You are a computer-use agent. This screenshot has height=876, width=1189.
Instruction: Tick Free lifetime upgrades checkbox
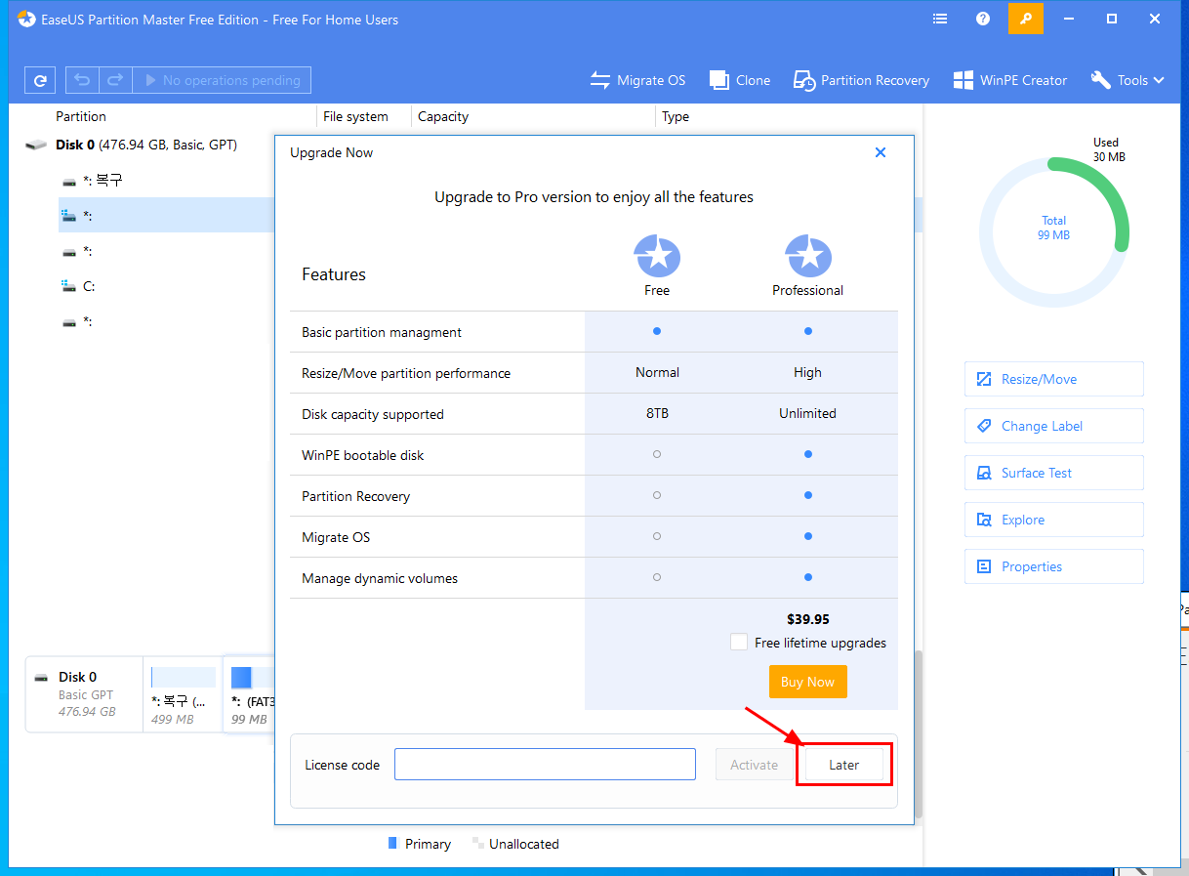coord(739,643)
